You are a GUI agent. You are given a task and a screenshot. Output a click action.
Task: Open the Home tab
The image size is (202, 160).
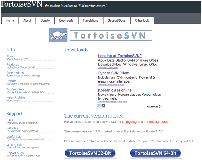(x=10, y=20)
